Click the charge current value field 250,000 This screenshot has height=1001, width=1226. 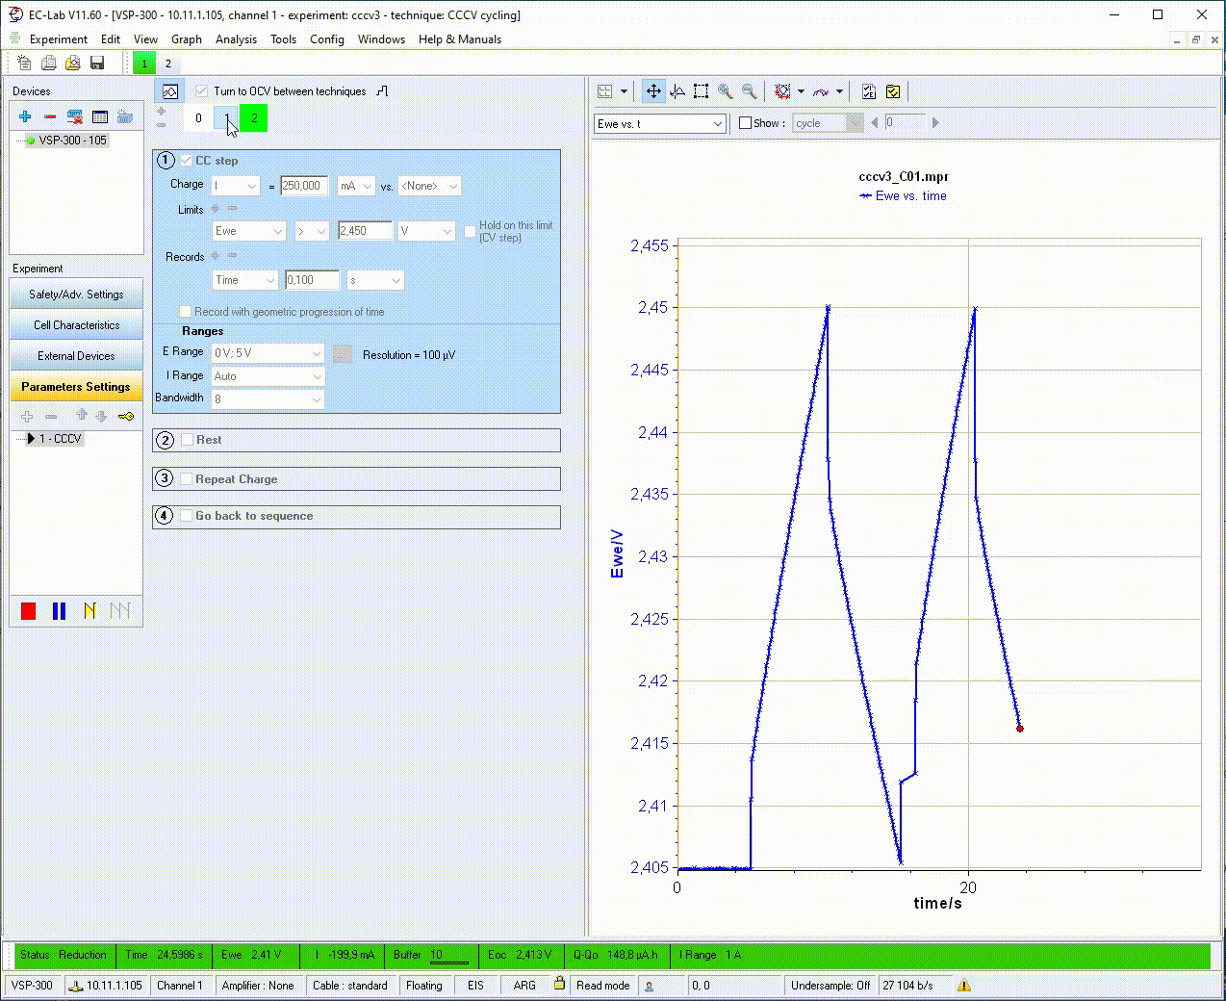click(303, 186)
